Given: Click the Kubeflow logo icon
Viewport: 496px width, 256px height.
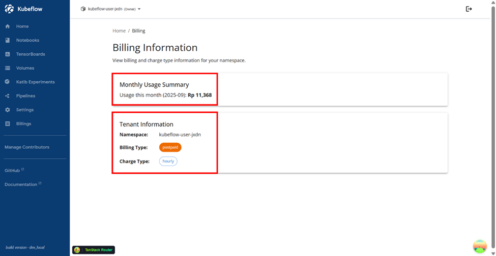Looking at the screenshot, I should 9,9.
